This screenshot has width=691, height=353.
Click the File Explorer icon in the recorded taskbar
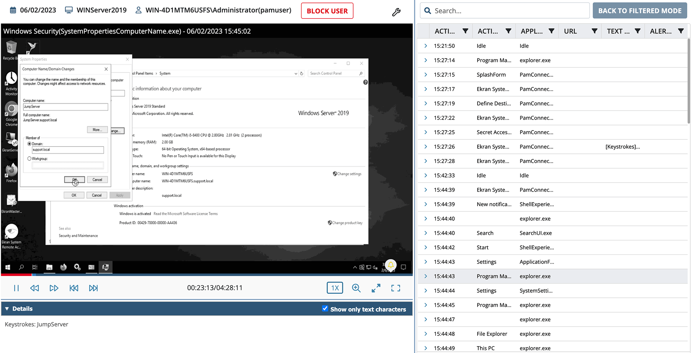pyautogui.click(x=49, y=267)
